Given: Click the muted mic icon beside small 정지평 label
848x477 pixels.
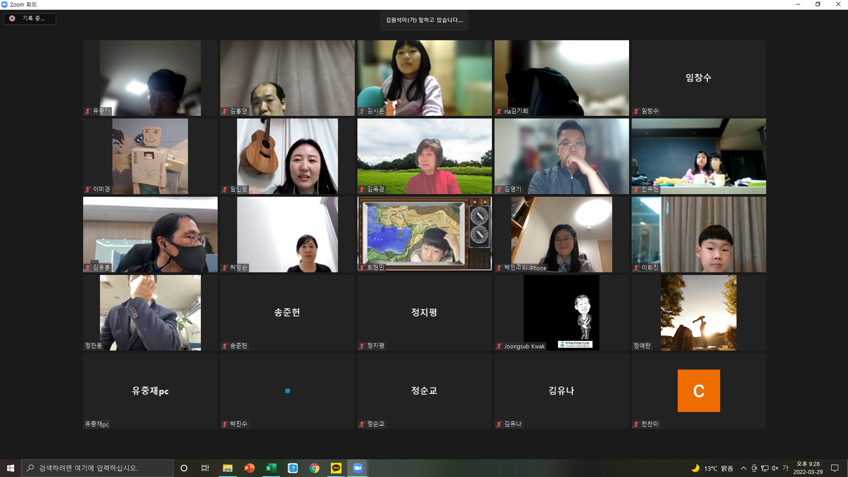Looking at the screenshot, I should [x=362, y=346].
